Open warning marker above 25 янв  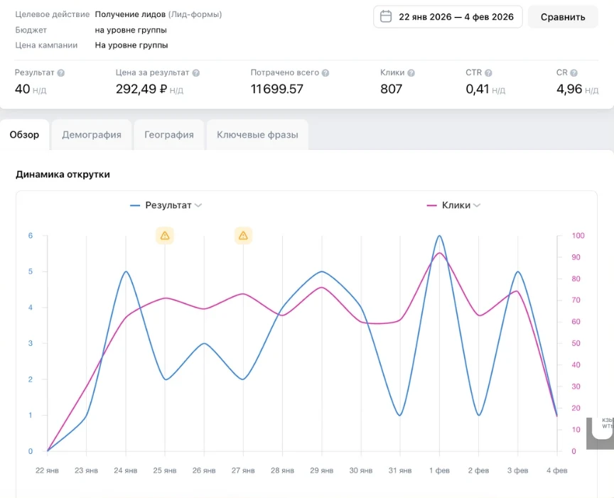click(x=165, y=236)
